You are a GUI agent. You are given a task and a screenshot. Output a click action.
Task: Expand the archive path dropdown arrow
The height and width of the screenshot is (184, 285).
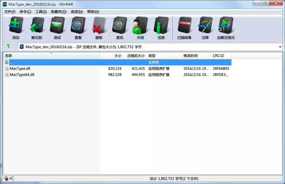click(280, 47)
